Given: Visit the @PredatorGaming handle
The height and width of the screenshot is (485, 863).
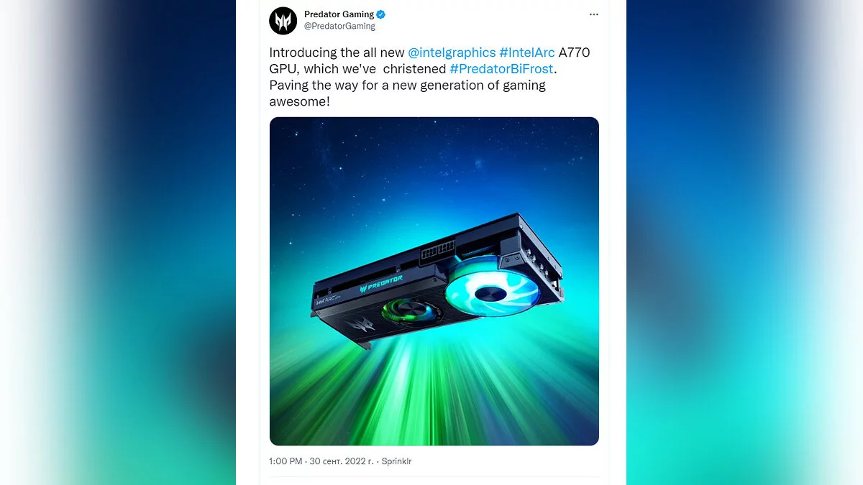Looking at the screenshot, I should click(339, 27).
